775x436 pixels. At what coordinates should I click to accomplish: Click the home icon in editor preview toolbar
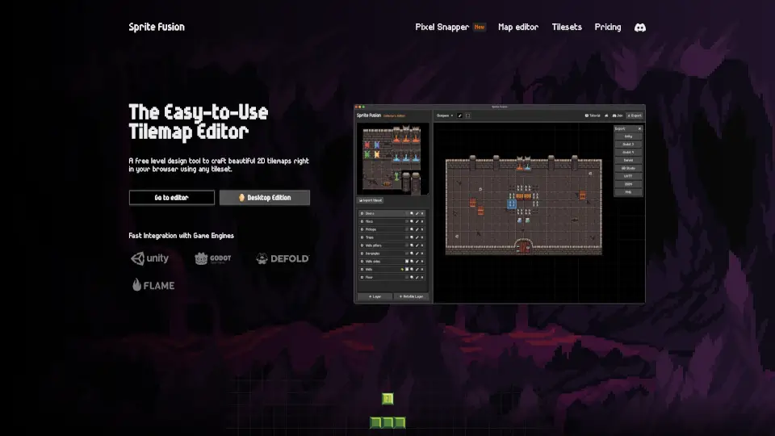click(x=606, y=115)
